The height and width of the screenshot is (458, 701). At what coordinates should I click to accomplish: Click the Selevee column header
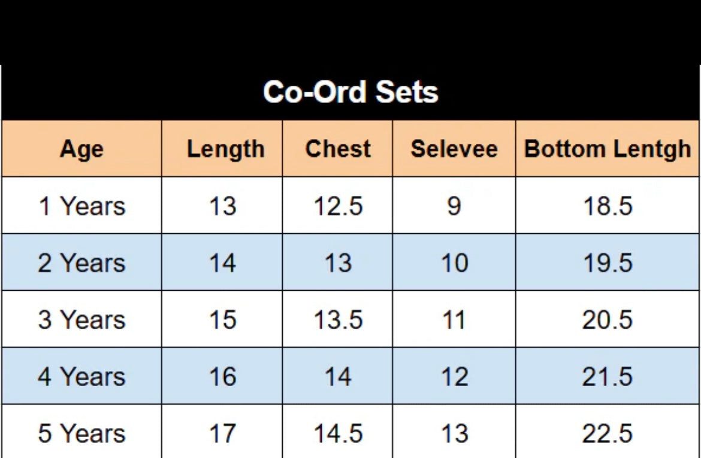point(454,149)
